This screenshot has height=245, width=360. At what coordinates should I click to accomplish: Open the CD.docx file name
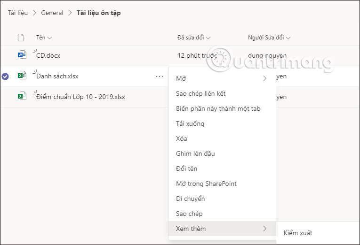[48, 55]
